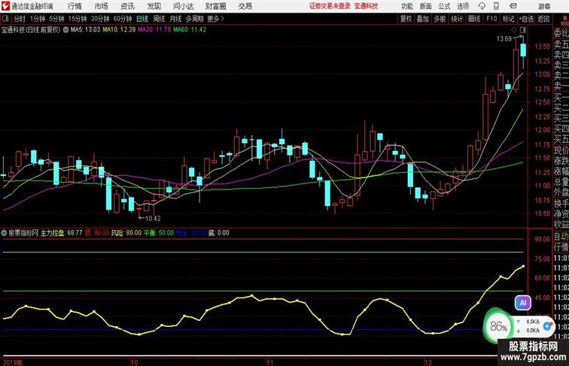Image resolution: width=569 pixels, height=366 pixels.
Task: Click the MA5: 13.03 indicator value
Action: click(85, 30)
